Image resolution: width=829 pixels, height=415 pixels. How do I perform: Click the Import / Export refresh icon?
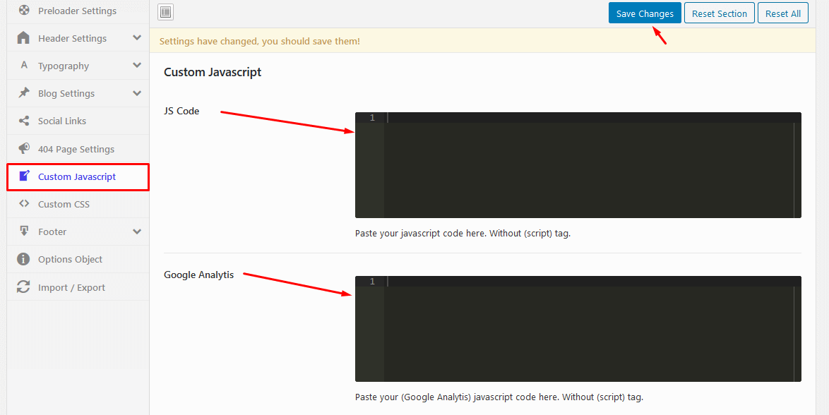24,287
